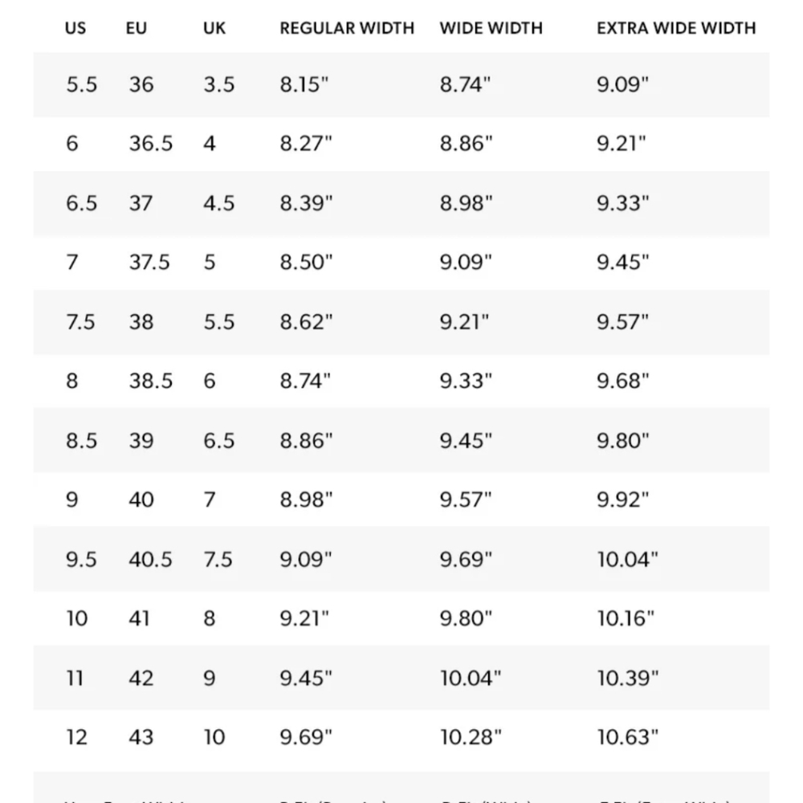This screenshot has height=803, width=803.
Task: Click the UK column header
Action: pyautogui.click(x=214, y=28)
